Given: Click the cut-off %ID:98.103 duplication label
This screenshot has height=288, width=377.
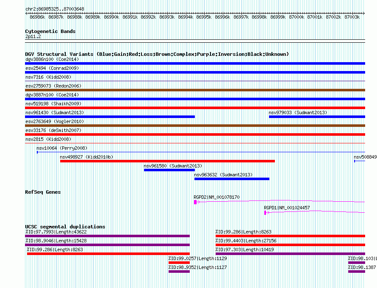Looking at the screenshot, I should pyautogui.click(x=363, y=258).
